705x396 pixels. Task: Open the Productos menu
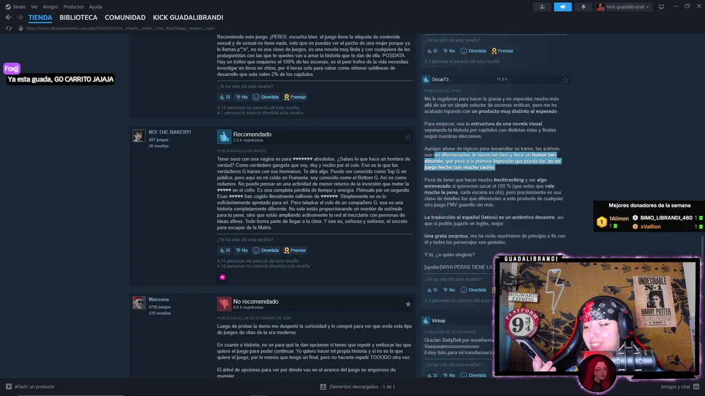pos(74,7)
